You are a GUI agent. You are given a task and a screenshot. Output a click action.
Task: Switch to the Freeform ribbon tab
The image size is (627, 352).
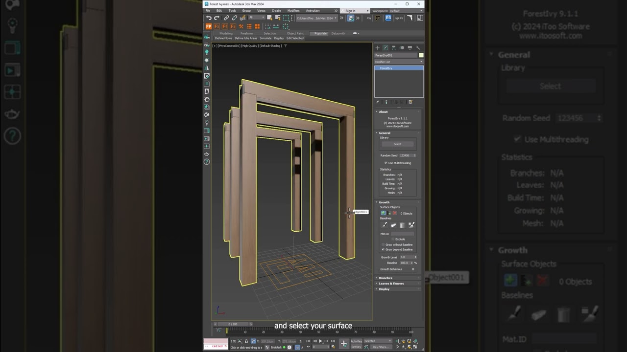[247, 33]
